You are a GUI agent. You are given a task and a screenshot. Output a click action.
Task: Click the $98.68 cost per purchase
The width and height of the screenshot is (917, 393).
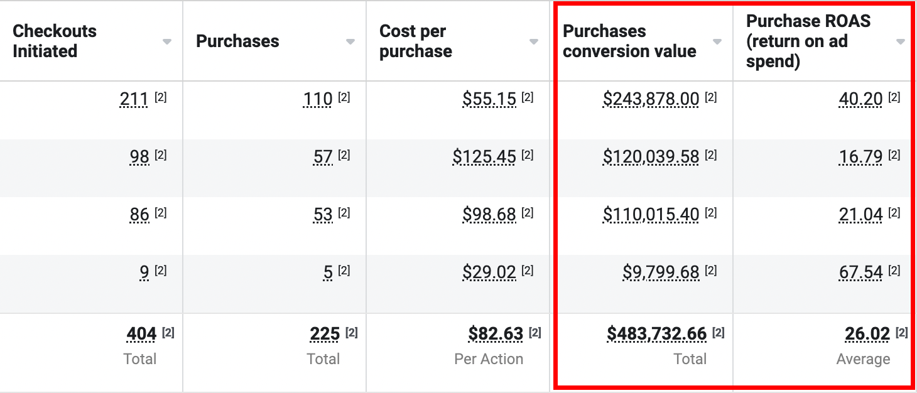click(x=489, y=215)
